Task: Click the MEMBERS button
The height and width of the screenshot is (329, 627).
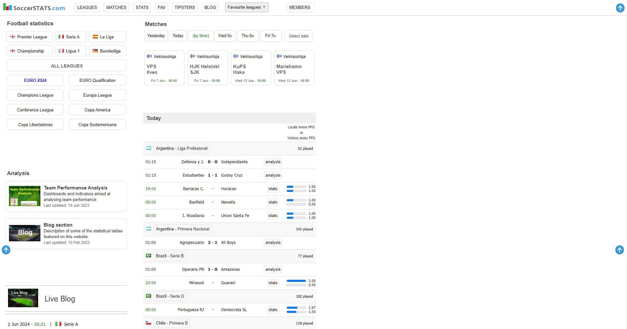Action: pyautogui.click(x=300, y=7)
